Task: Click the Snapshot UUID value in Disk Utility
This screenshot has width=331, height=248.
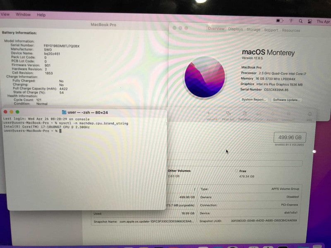Action: click(x=264, y=221)
